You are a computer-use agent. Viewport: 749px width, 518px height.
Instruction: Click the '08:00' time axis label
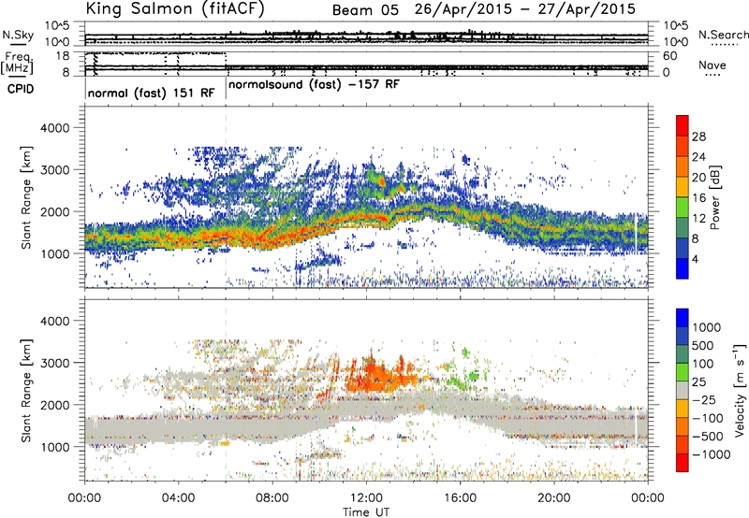(272, 498)
